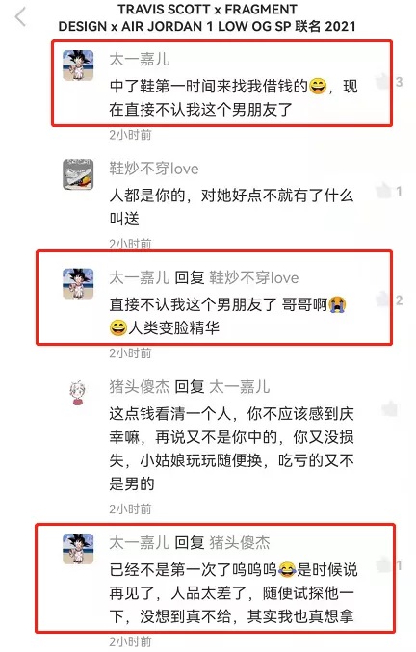Open username 太一嘉儿 at top comment
Viewport: 416px width, 652px height.
click(x=140, y=60)
